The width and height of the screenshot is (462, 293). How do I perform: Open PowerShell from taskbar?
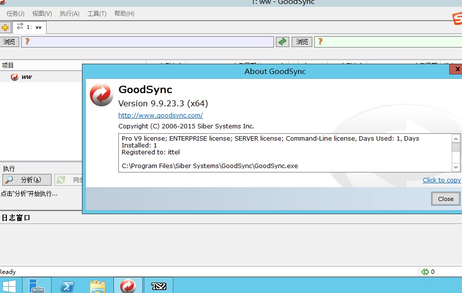[67, 286]
